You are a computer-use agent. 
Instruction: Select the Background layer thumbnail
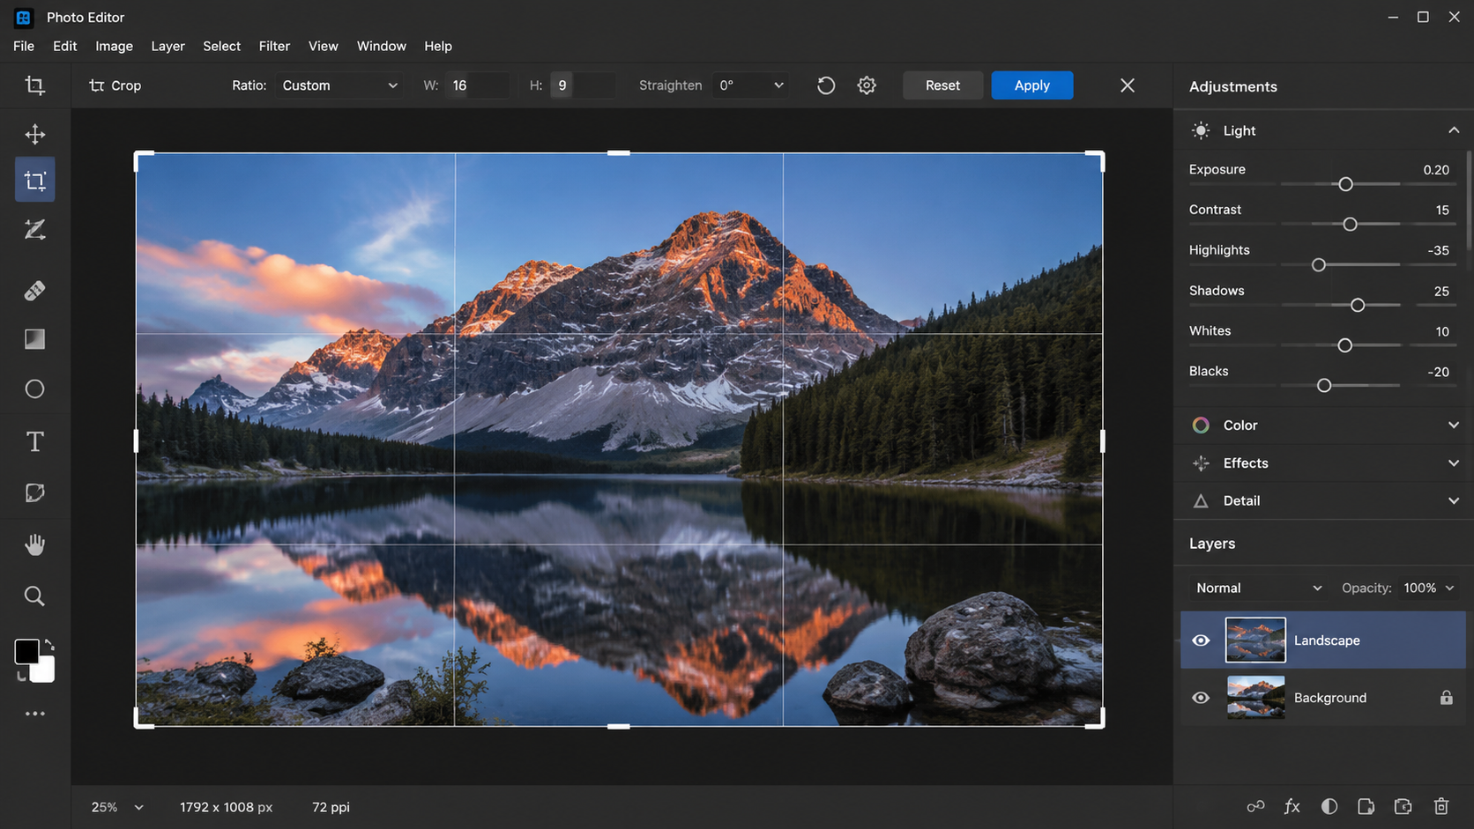click(1255, 698)
